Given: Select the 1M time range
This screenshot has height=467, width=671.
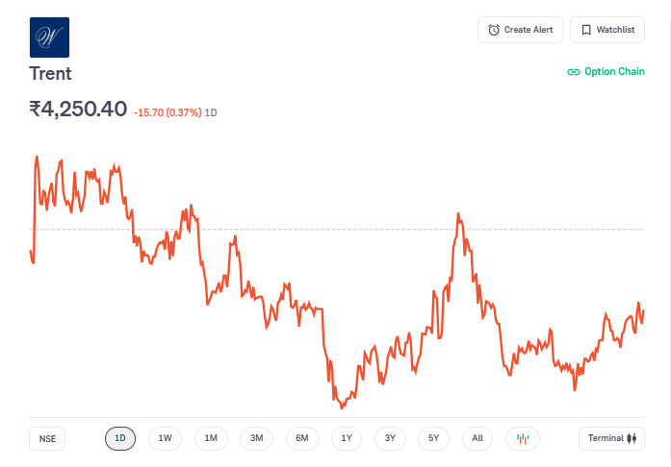Looking at the screenshot, I should pyautogui.click(x=211, y=438).
